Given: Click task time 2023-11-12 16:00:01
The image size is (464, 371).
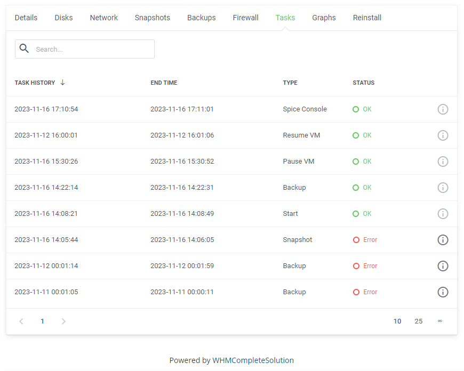Looking at the screenshot, I should [46, 135].
